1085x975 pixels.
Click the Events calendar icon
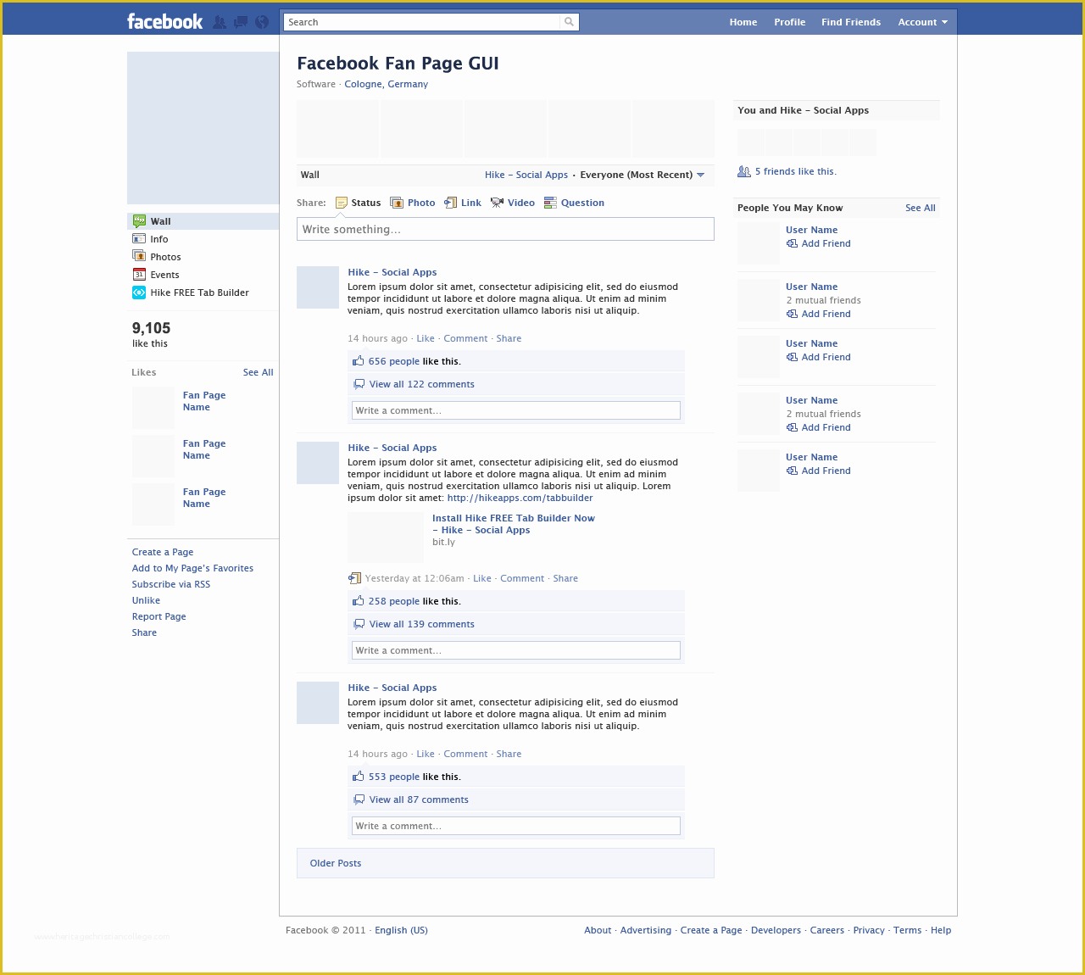[x=139, y=275]
